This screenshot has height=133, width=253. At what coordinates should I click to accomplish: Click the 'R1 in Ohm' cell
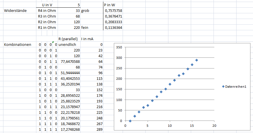point(47,27)
